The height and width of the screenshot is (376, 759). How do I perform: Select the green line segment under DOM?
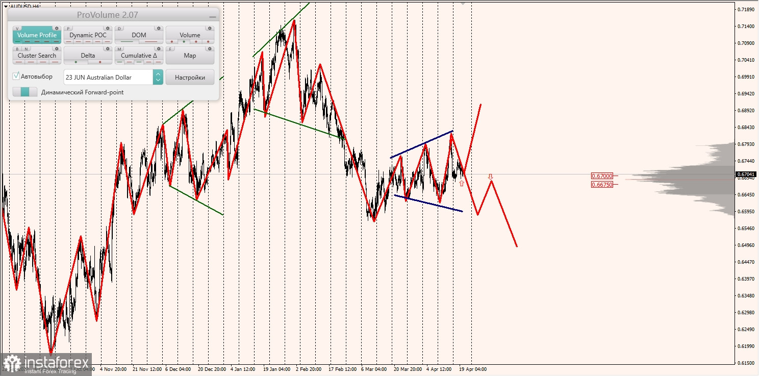coord(127,41)
